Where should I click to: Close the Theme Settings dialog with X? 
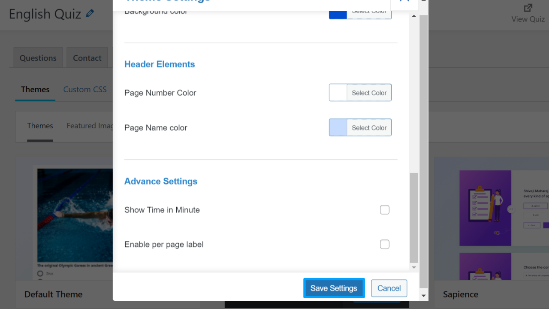tap(404, 1)
